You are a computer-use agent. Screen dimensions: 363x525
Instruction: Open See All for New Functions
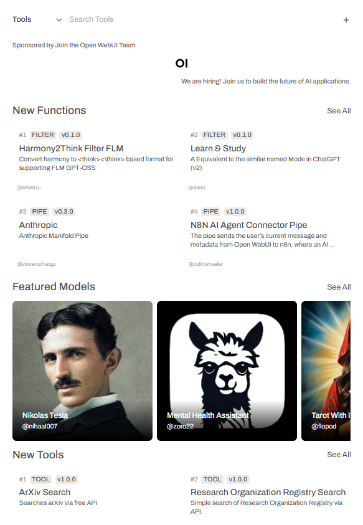[339, 111]
